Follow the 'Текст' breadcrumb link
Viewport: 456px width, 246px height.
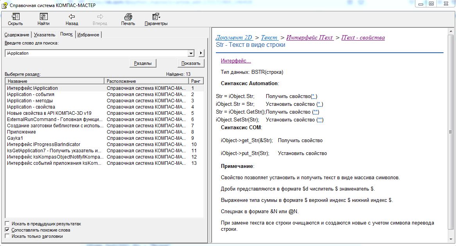pyautogui.click(x=269, y=37)
